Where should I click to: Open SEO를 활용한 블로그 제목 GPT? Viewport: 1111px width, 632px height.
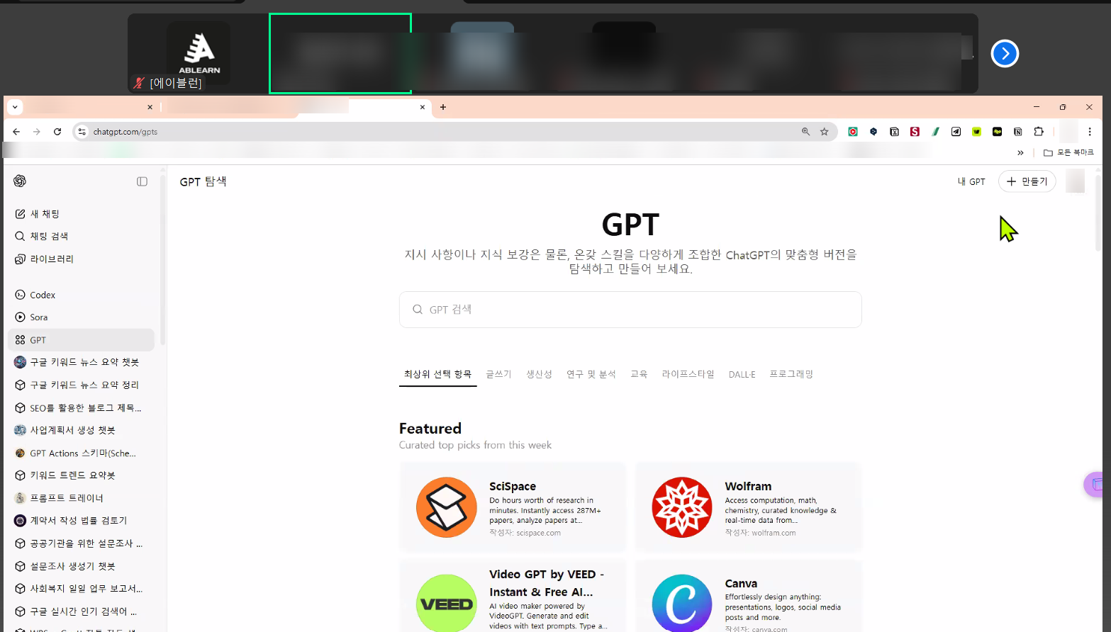[x=82, y=407]
